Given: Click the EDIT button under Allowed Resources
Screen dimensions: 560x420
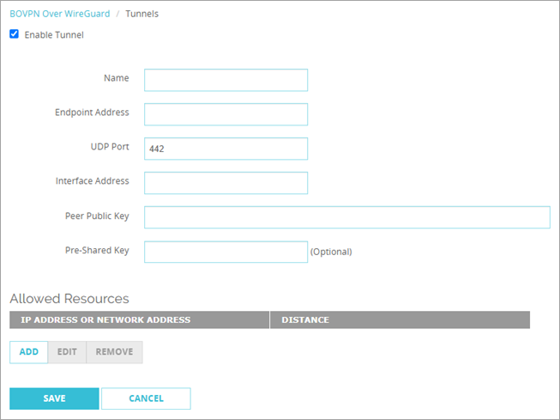Looking at the screenshot, I should (x=67, y=352).
